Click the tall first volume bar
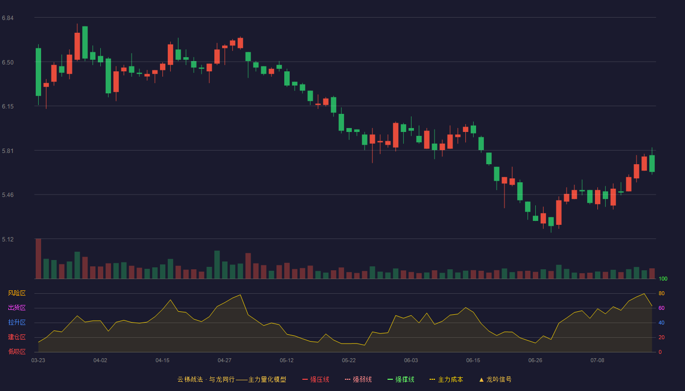Image resolution: width=685 pixels, height=391 pixels. click(38, 259)
